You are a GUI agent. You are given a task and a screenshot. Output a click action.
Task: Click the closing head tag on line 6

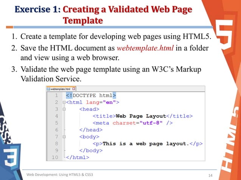[91, 130]
